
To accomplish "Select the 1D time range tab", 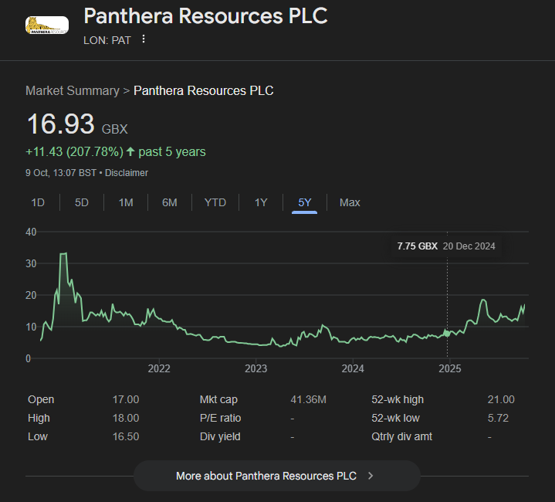I will [38, 202].
